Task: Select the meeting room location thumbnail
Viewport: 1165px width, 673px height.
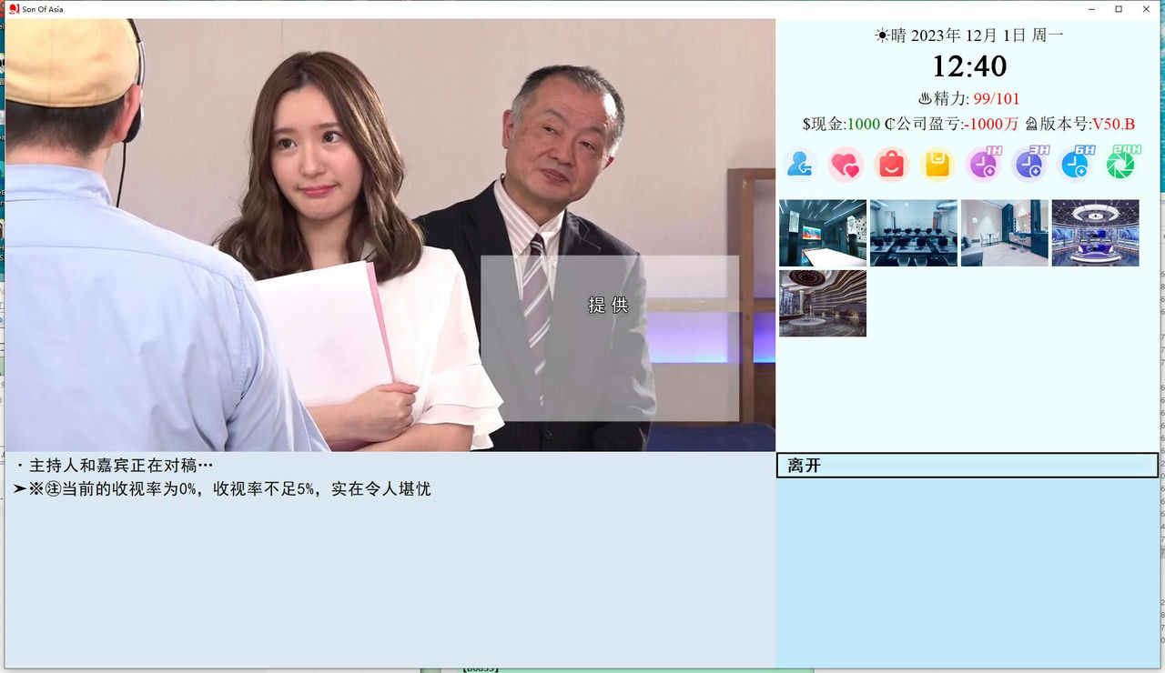Action: point(822,232)
